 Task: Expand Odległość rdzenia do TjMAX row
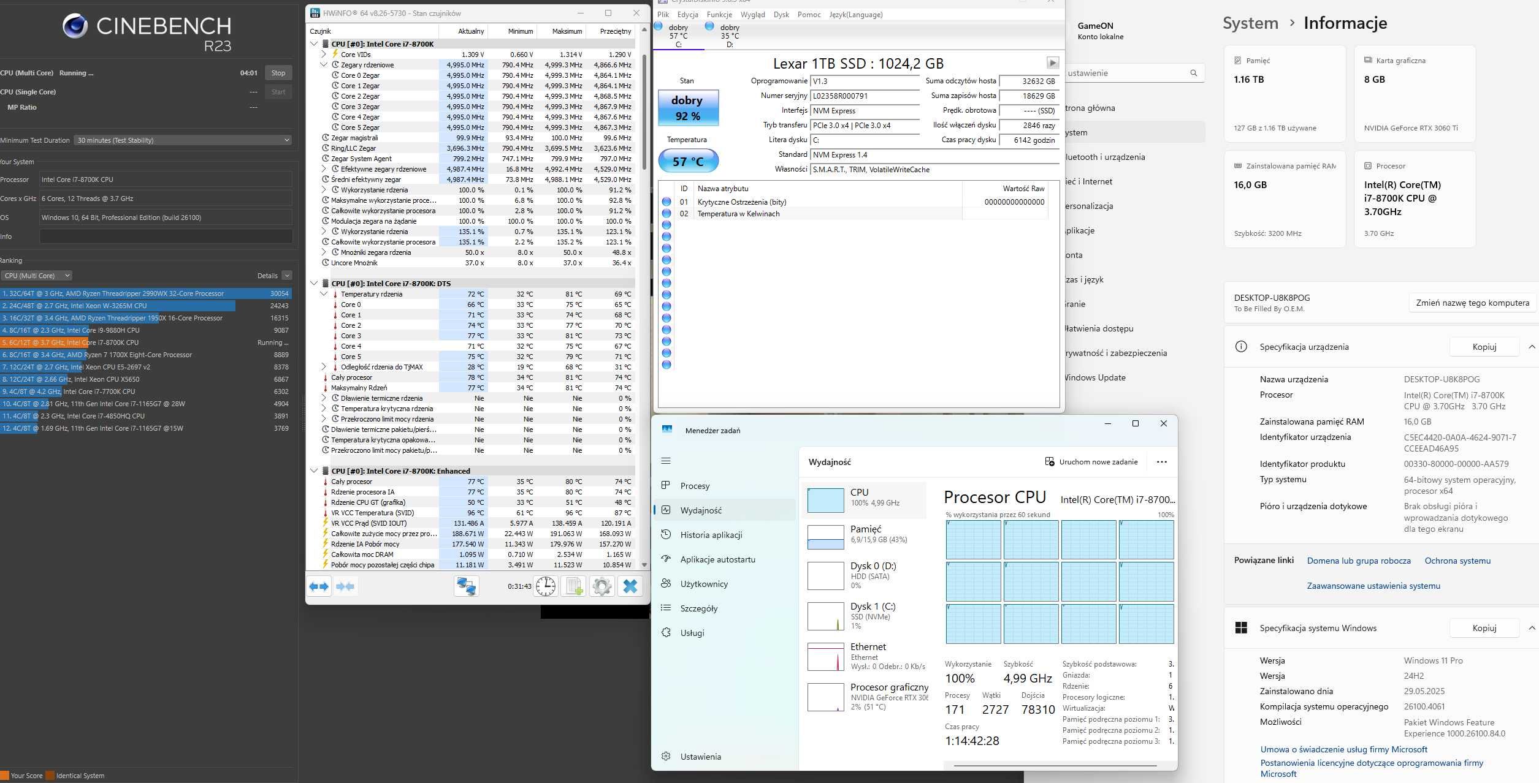pos(324,367)
